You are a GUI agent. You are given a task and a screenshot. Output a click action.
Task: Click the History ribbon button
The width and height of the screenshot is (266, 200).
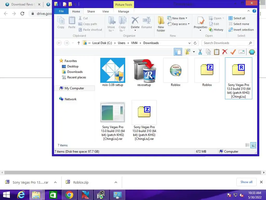216,30
